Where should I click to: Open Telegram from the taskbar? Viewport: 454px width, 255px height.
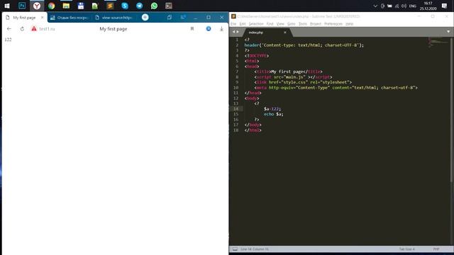point(140,6)
